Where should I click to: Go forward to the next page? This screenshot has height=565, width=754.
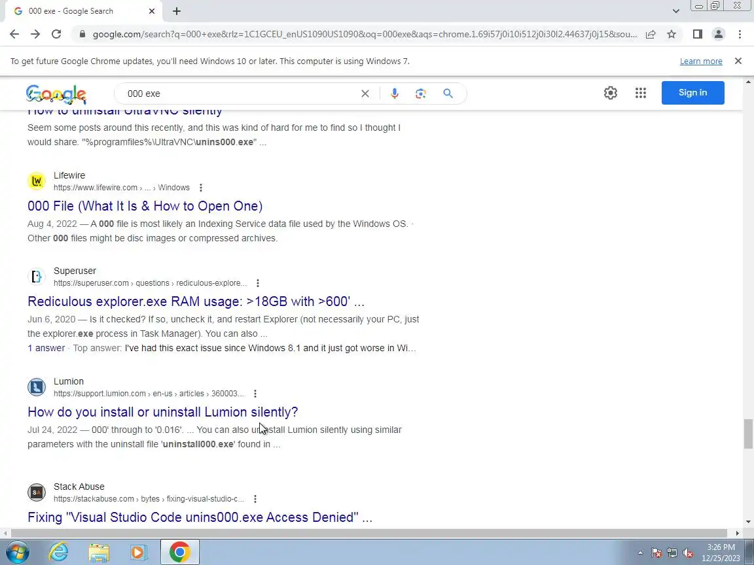[x=35, y=34]
